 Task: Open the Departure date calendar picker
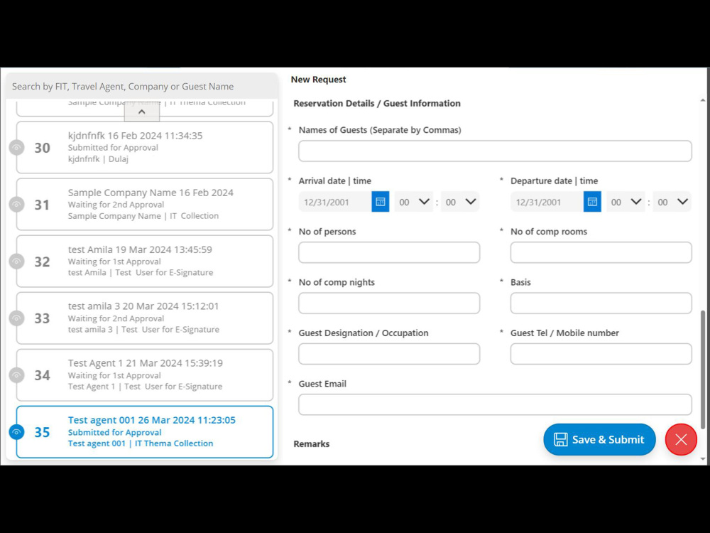tap(592, 202)
